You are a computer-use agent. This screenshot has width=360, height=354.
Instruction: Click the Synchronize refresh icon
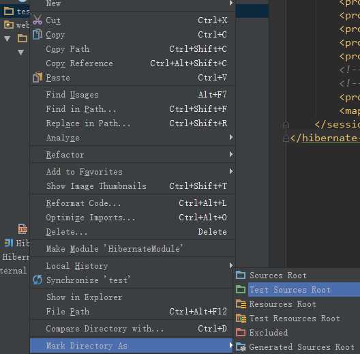[37, 280]
